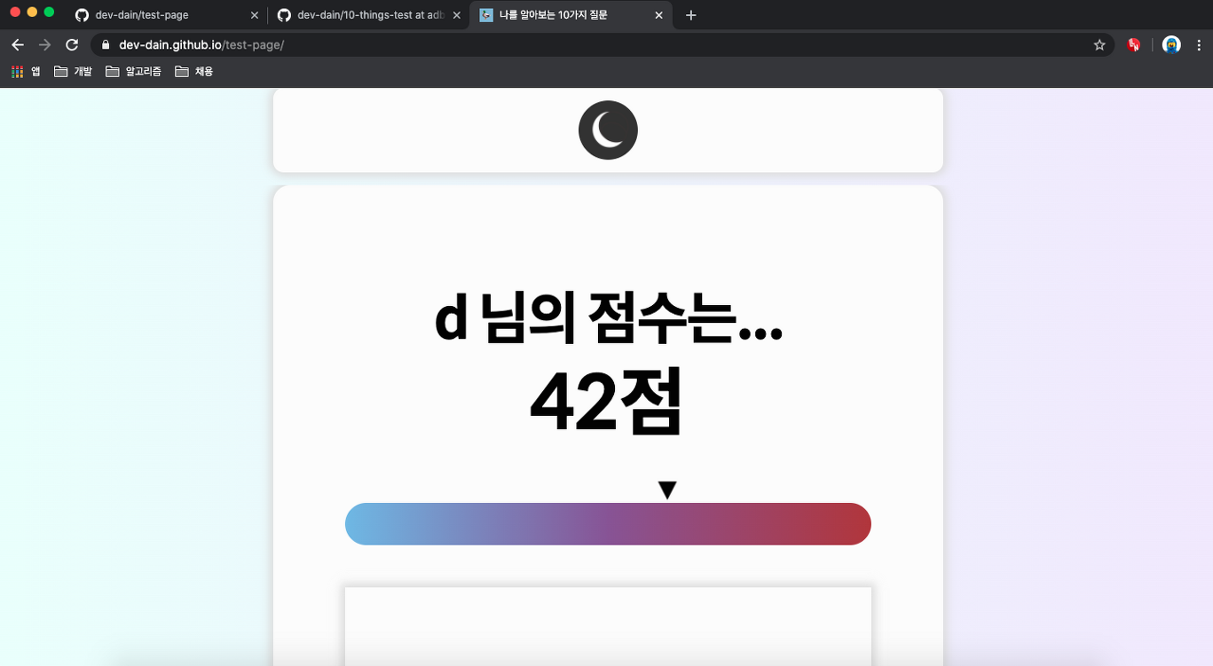Click the d 님의 점수는... heading
The image size is (1213, 666).
(x=607, y=319)
